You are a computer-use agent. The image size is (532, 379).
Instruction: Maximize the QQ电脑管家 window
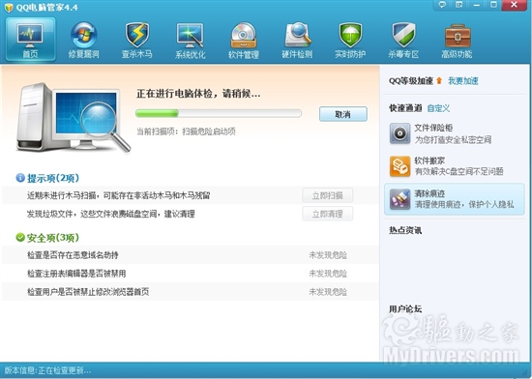493,5
